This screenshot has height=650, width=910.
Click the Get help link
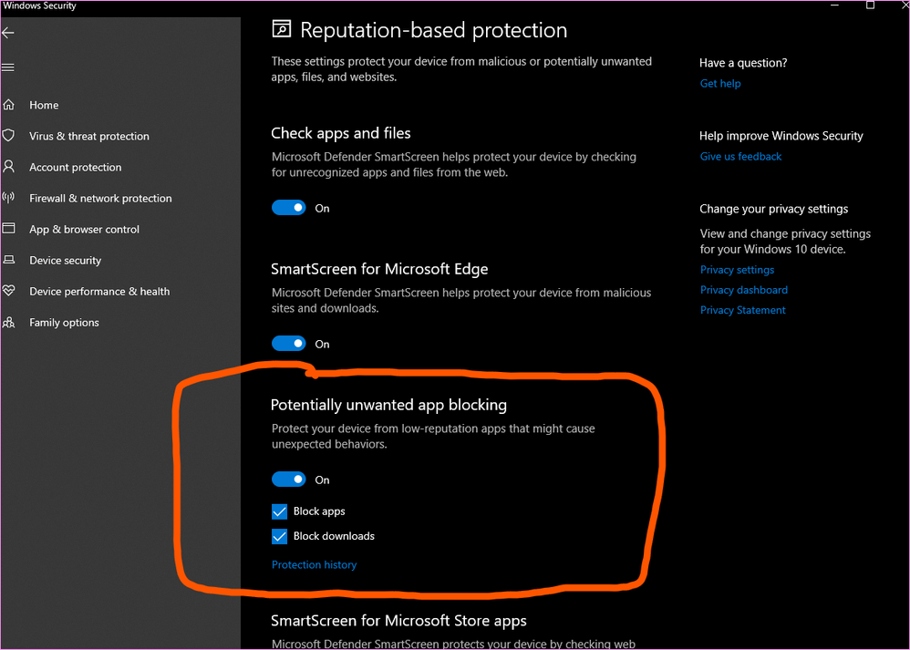click(720, 83)
